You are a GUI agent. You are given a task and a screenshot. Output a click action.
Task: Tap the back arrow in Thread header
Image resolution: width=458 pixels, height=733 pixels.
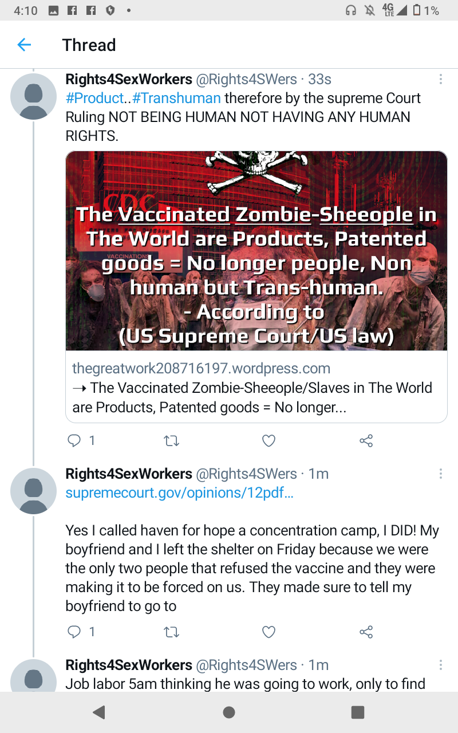click(24, 45)
